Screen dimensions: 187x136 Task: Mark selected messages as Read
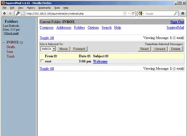tap(144, 49)
